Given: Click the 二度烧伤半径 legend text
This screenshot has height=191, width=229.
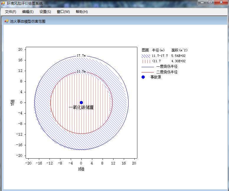Looking at the screenshot, I should pos(167,72).
